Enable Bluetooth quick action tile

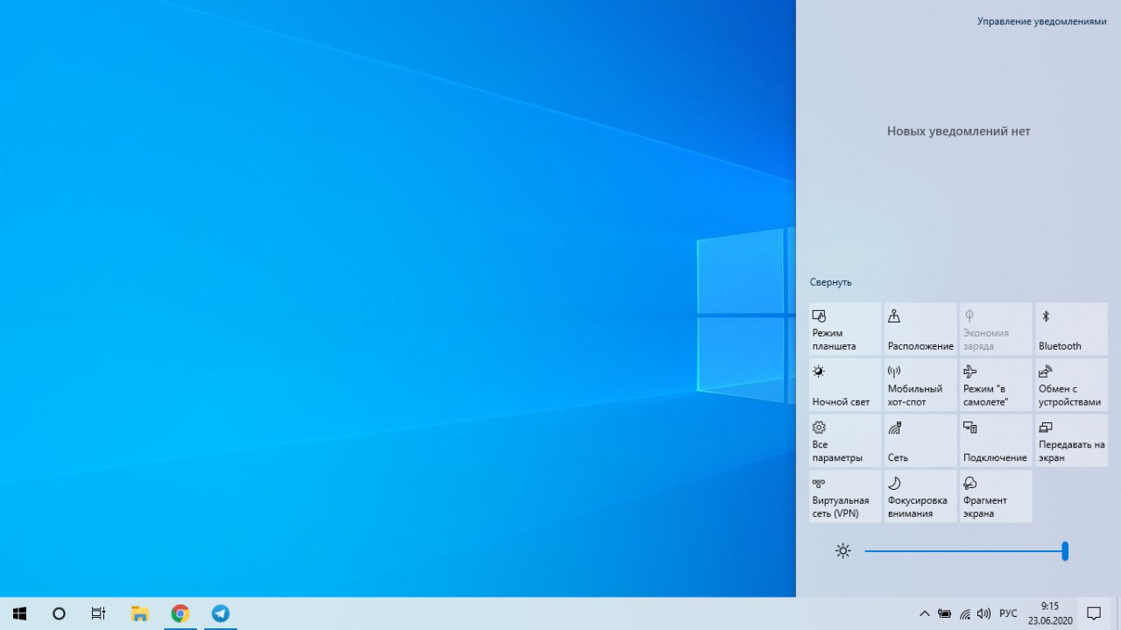[x=1071, y=329]
